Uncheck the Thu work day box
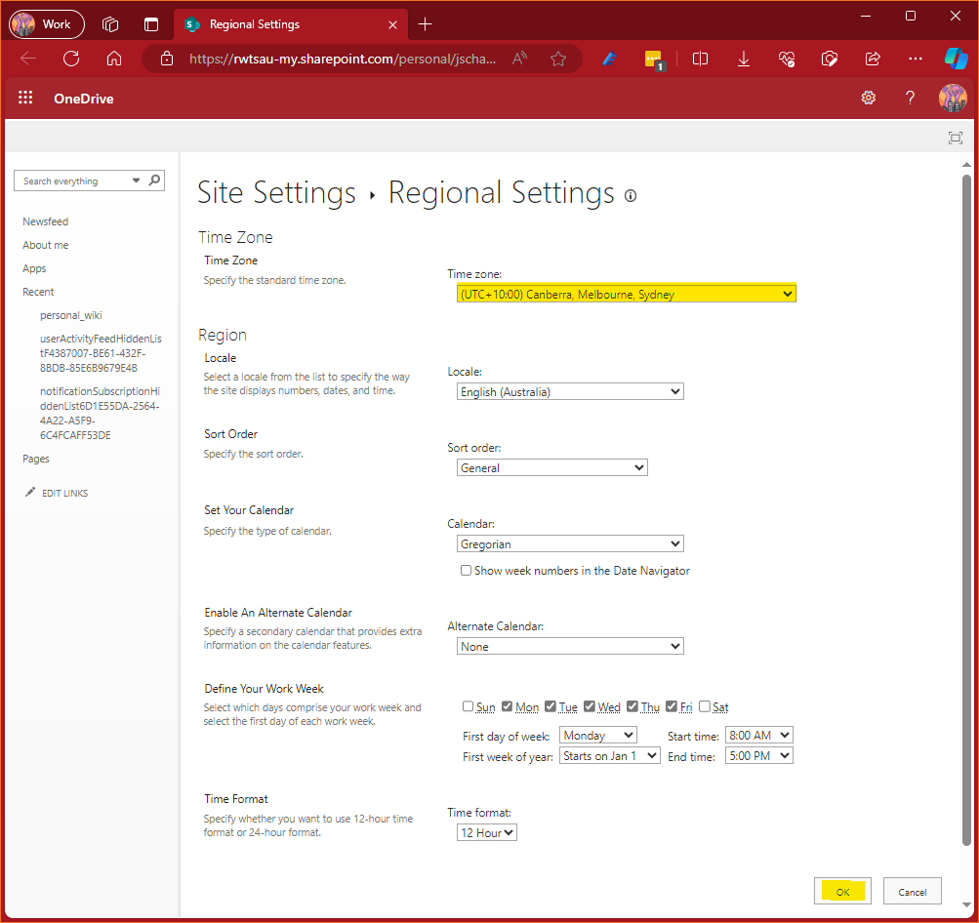The height and width of the screenshot is (923, 979). 632,706
